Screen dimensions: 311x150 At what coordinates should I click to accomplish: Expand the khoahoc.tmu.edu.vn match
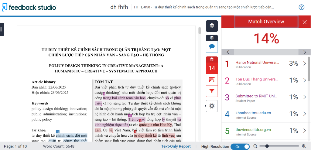(305, 114)
